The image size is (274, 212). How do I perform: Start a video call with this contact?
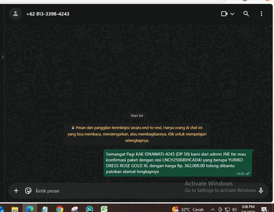click(x=224, y=14)
